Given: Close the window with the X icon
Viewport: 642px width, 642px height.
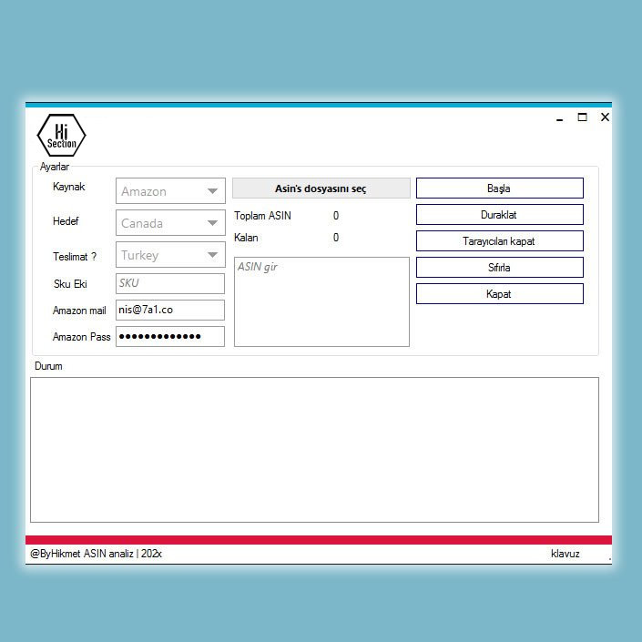Looking at the screenshot, I should [605, 117].
